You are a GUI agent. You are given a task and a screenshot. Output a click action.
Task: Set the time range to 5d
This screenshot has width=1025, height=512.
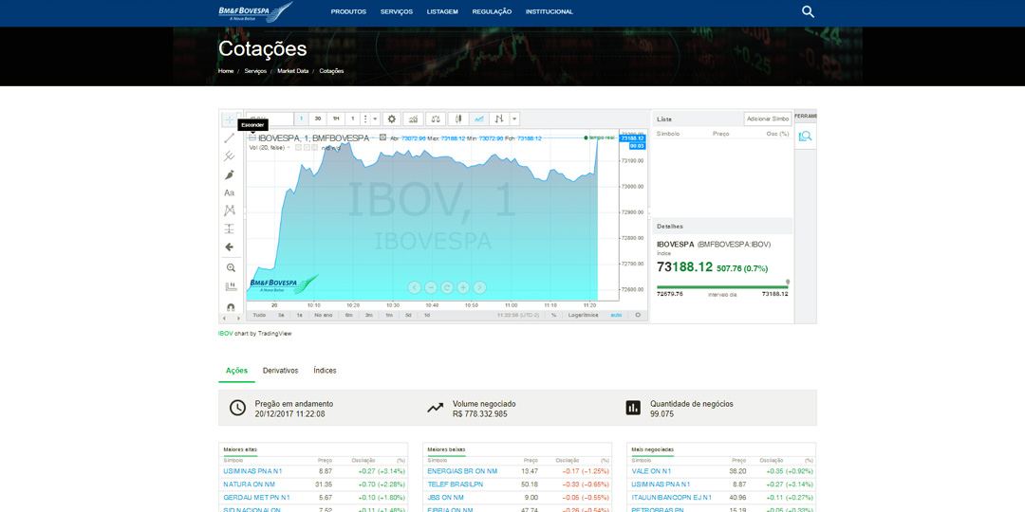click(408, 315)
